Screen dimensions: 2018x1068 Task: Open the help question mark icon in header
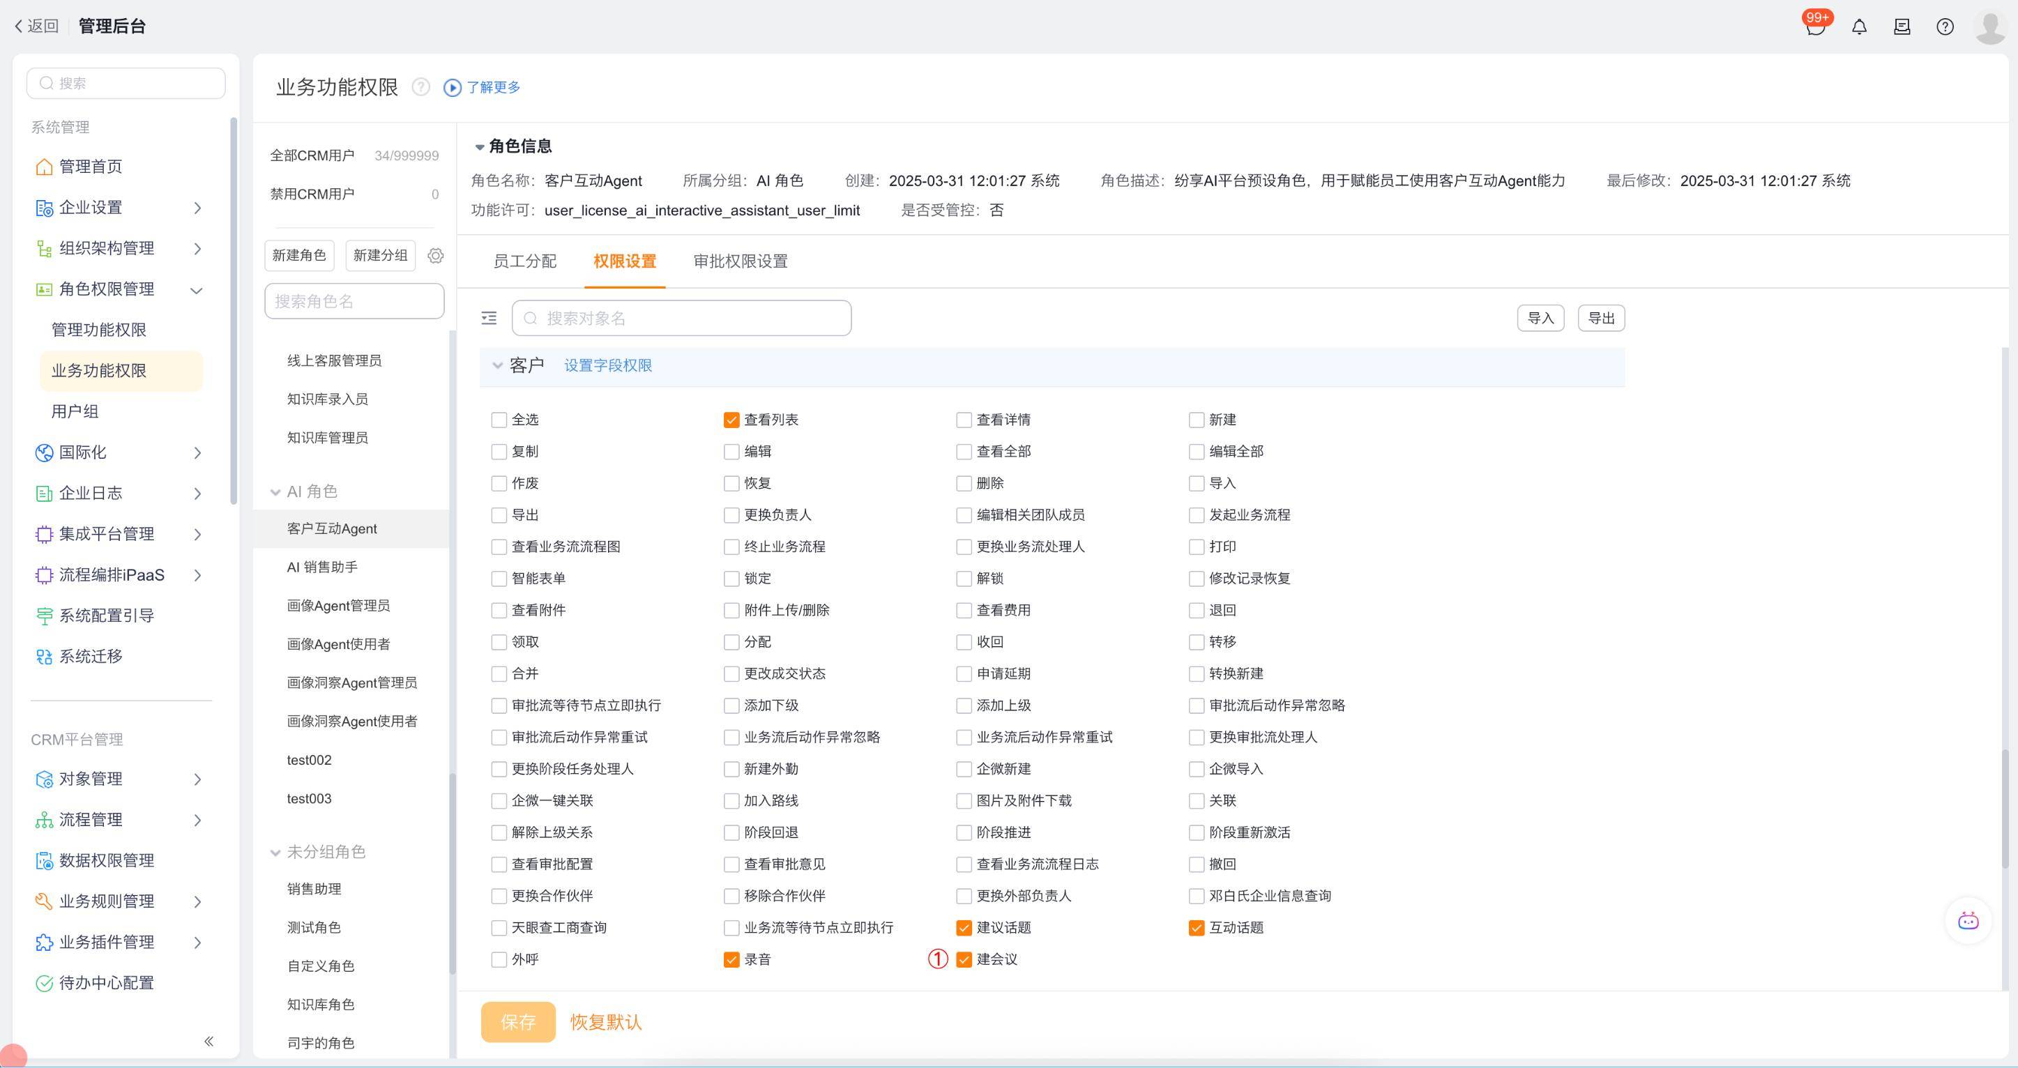(x=1944, y=26)
